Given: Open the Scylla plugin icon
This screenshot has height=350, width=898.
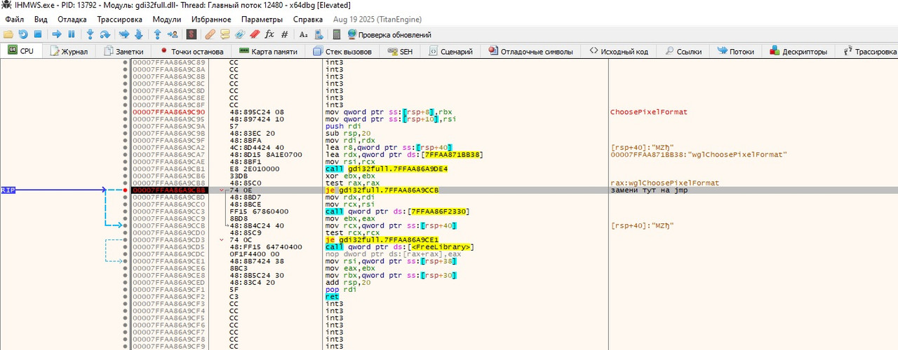Looking at the screenshot, I should click(x=192, y=34).
